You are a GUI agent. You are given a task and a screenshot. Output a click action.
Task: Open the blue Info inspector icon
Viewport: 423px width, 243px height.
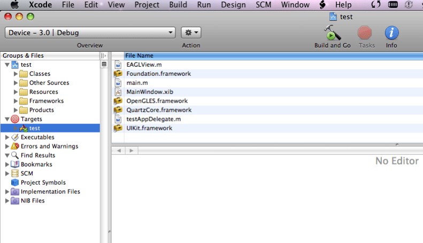point(391,33)
